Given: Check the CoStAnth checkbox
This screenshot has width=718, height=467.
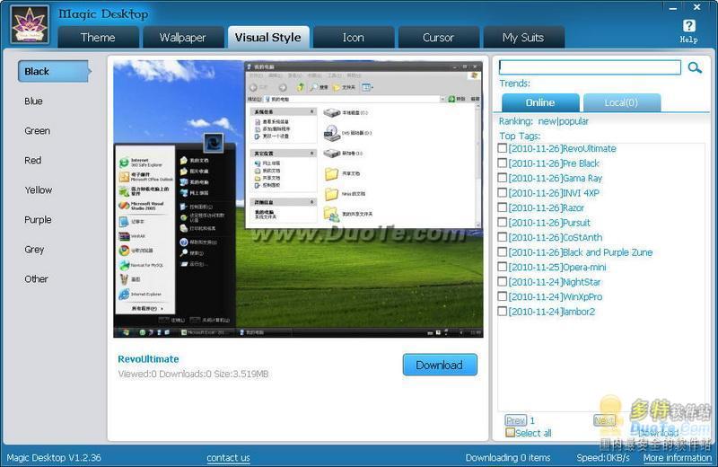Looking at the screenshot, I should (x=503, y=237).
